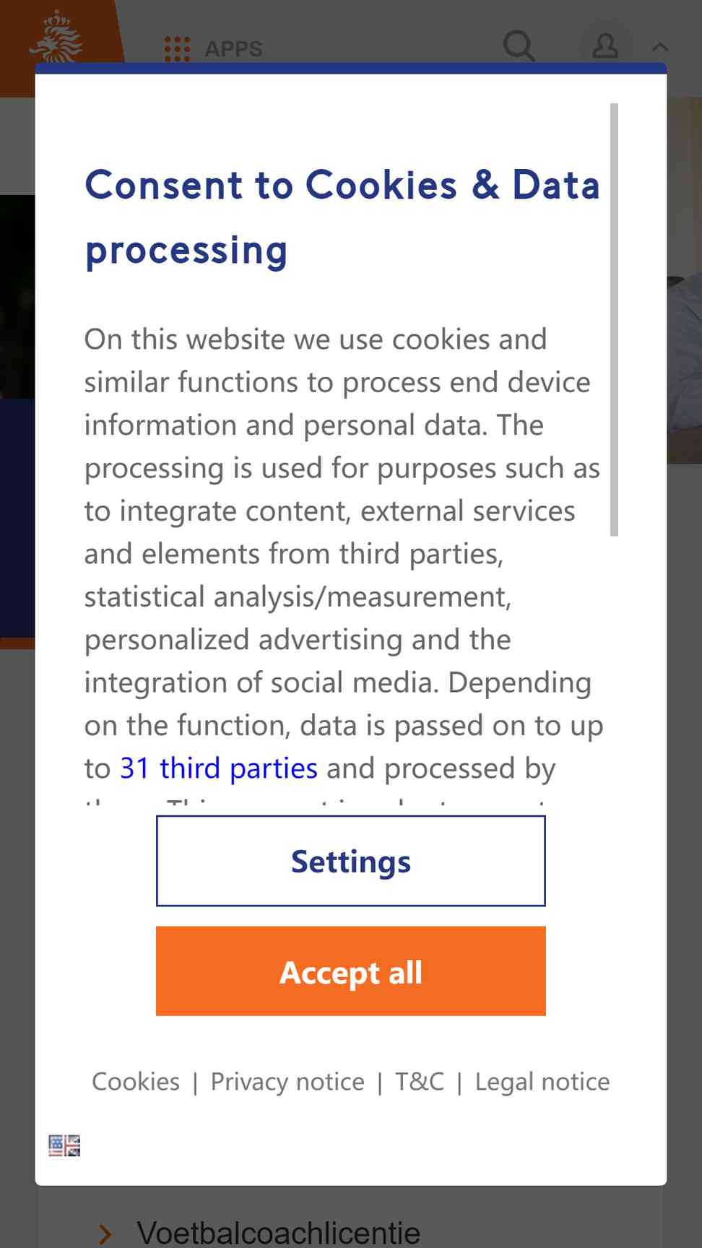
Task: Open the Cookies footer link
Action: pos(136,1082)
